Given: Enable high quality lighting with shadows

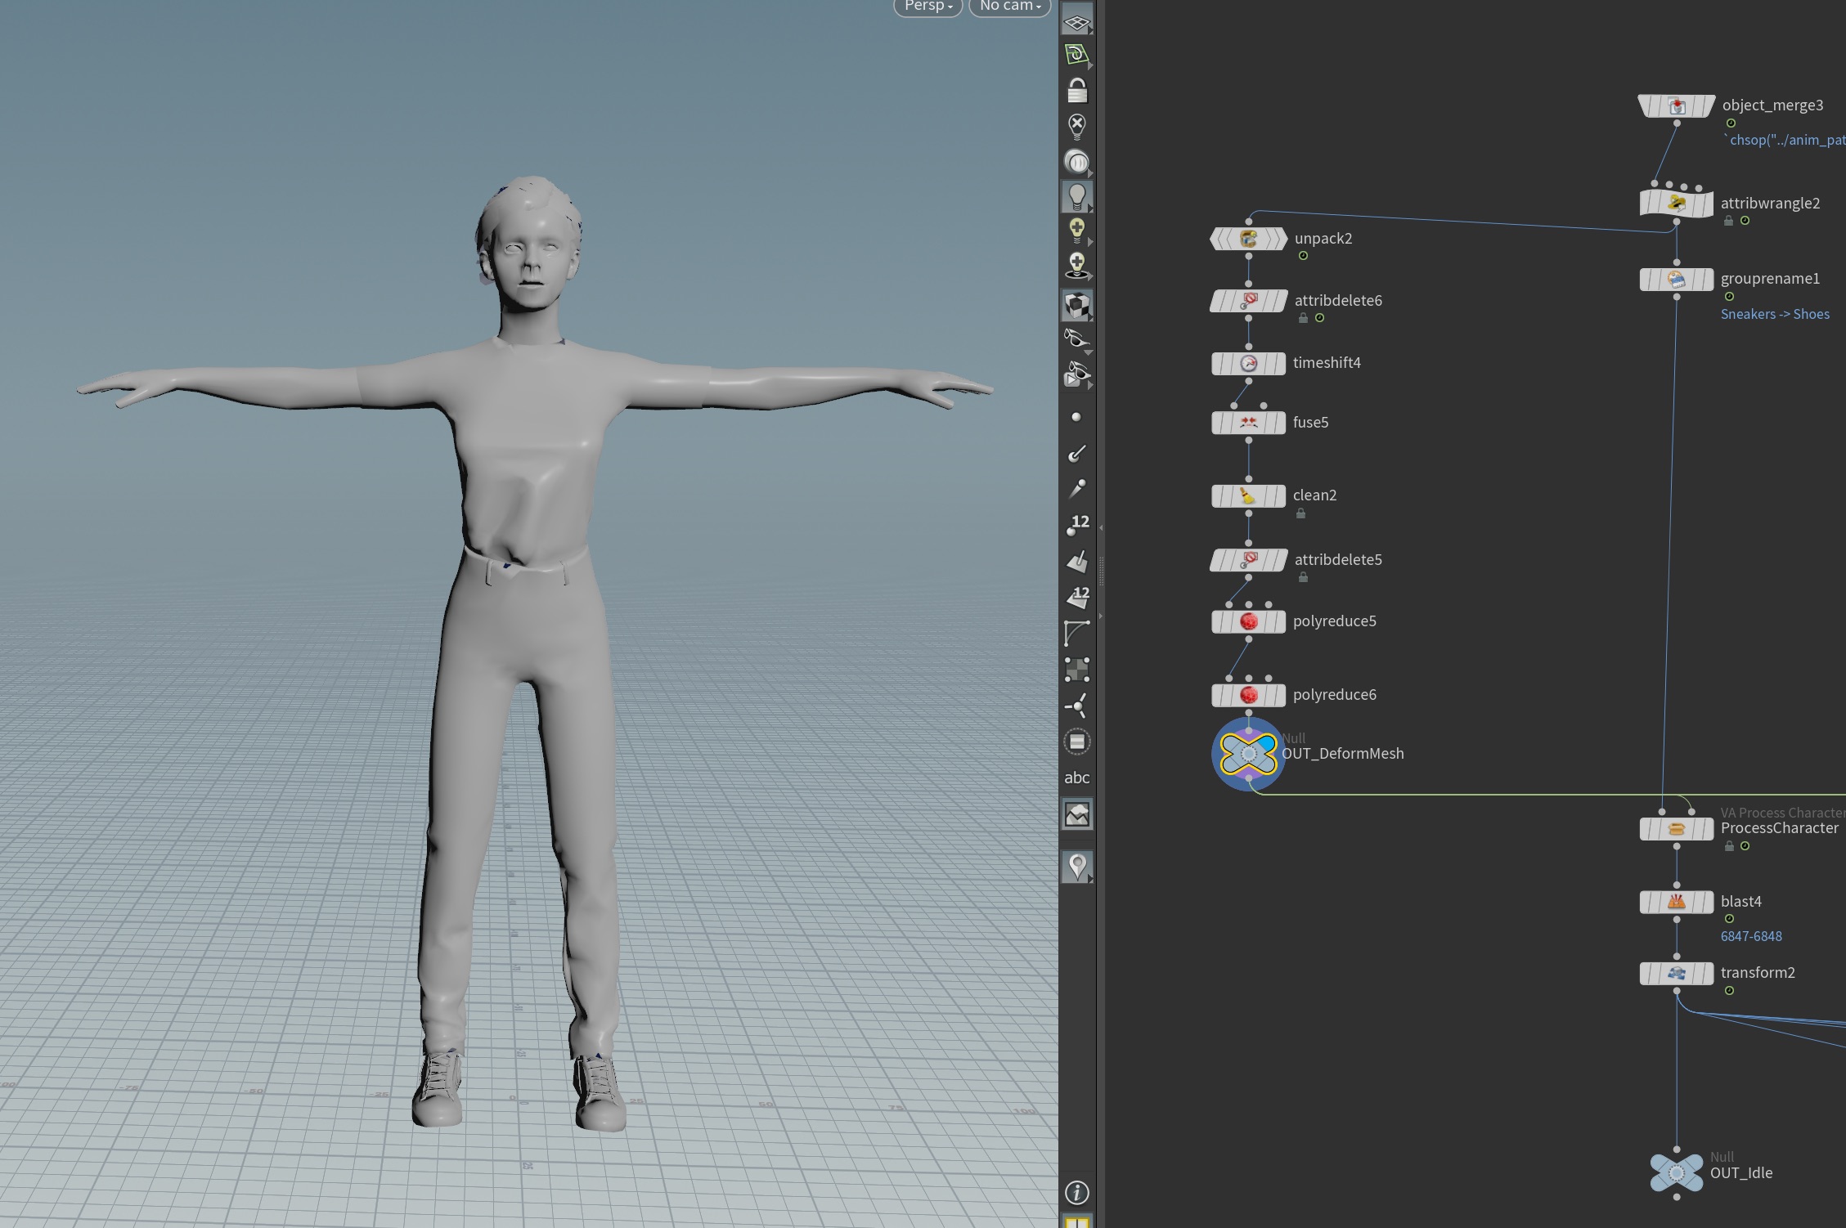Looking at the screenshot, I should click(1077, 266).
